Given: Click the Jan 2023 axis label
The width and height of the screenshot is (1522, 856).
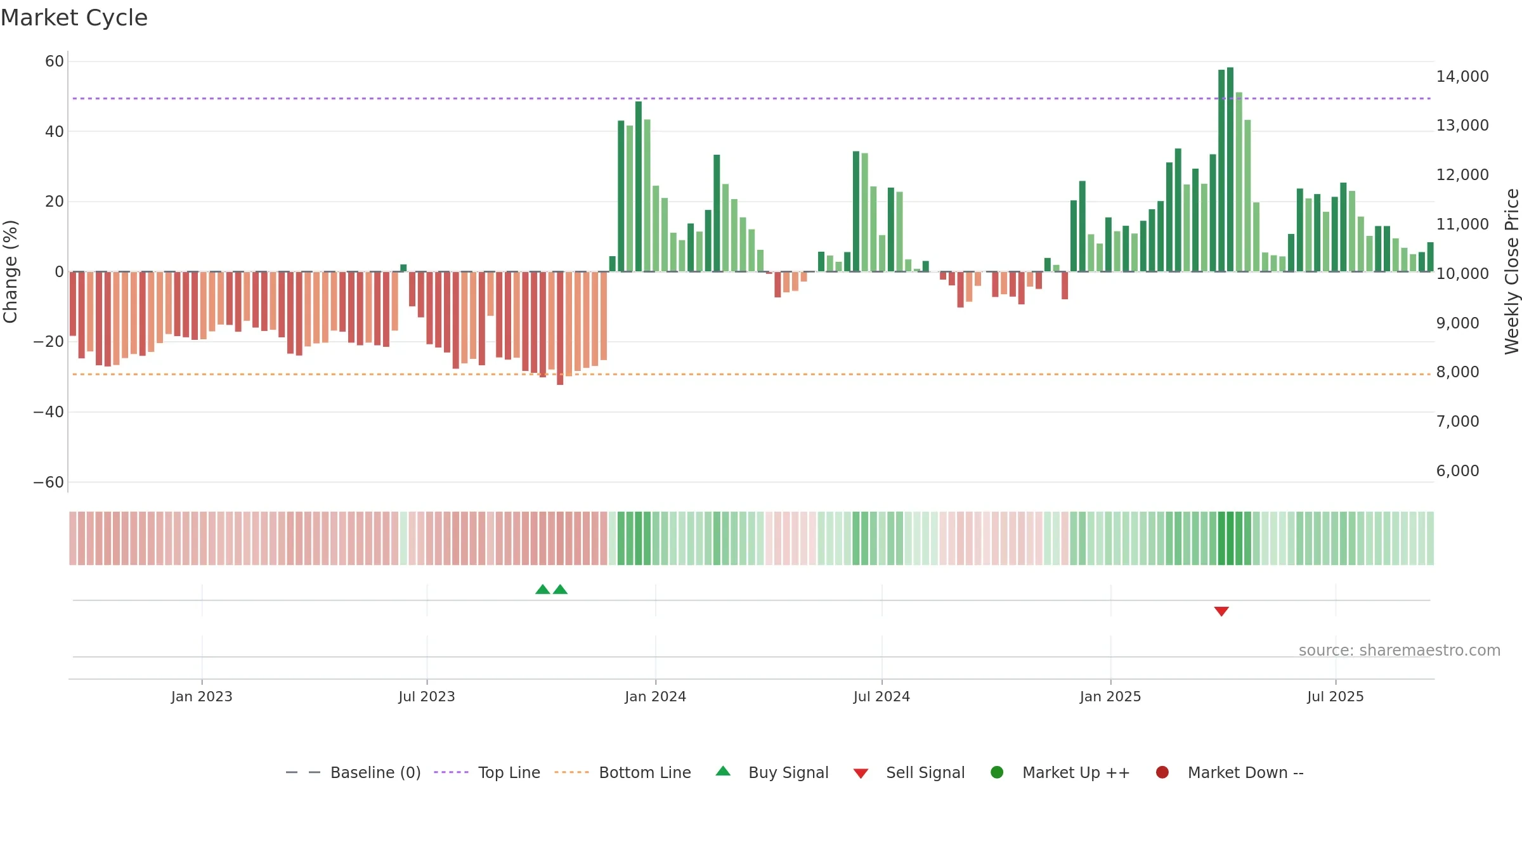Looking at the screenshot, I should tap(202, 697).
